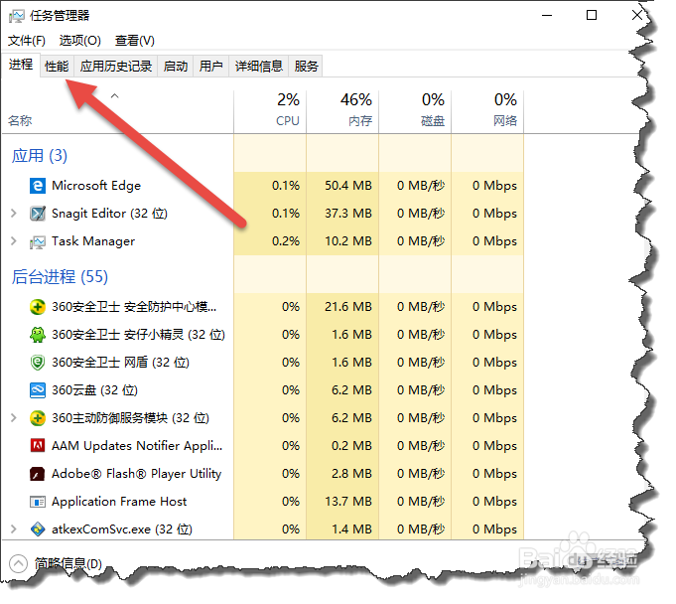Click the 50.4 MB memory value
The height and width of the screenshot is (604, 676).
click(x=348, y=186)
